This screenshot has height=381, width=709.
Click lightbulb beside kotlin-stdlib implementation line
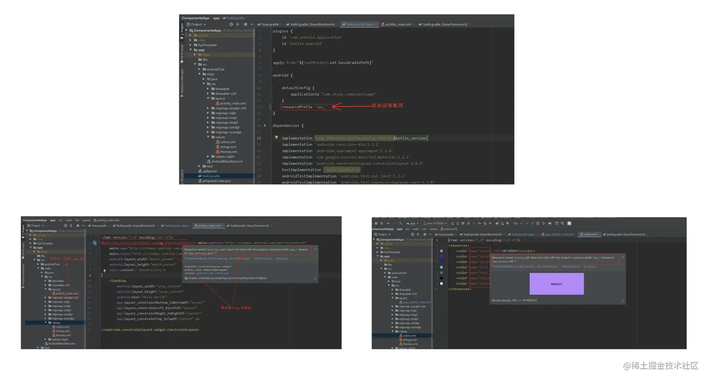point(277,138)
